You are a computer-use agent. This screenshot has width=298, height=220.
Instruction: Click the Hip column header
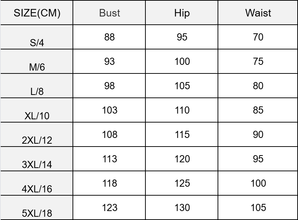[182, 14]
